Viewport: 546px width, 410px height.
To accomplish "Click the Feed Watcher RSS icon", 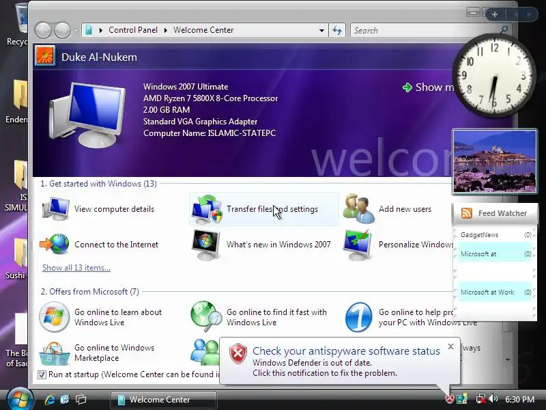I will click(x=467, y=213).
